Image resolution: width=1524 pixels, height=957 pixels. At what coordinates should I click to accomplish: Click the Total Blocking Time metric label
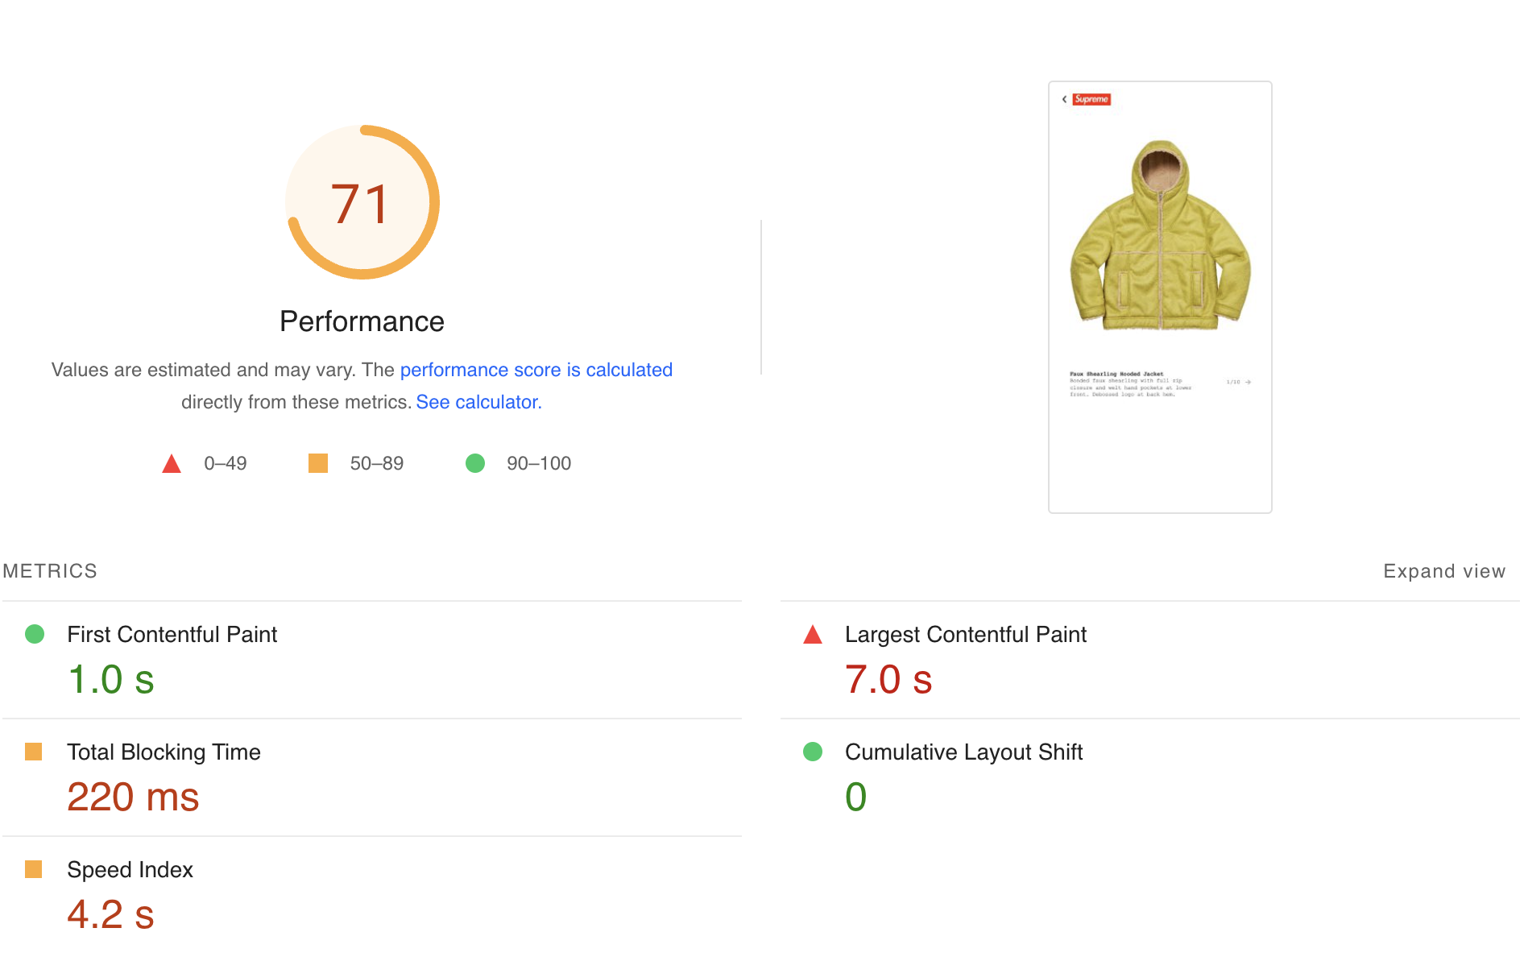click(164, 752)
